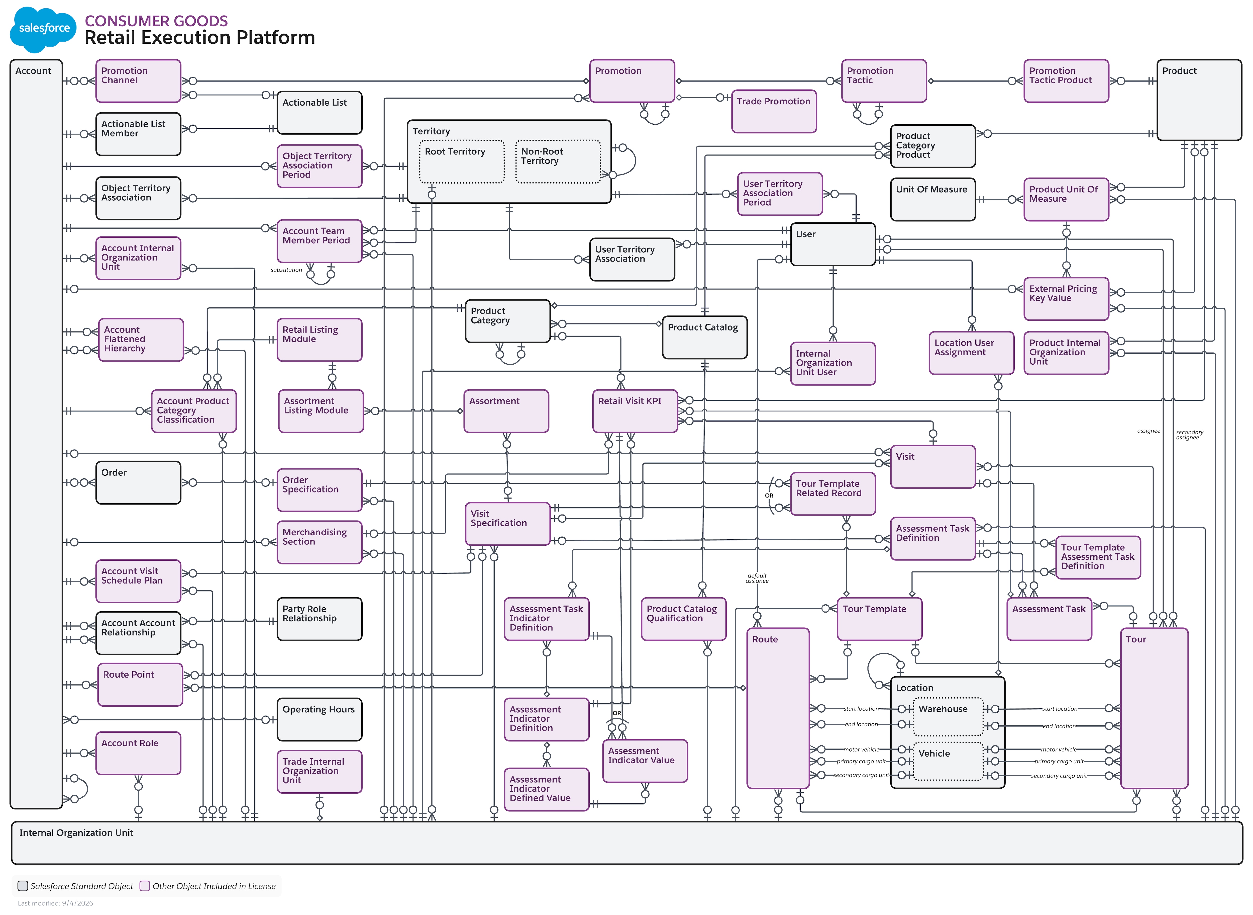Select the Internal Organization Unit bar label
Viewport: 1253px width, 915px height.
[76, 833]
